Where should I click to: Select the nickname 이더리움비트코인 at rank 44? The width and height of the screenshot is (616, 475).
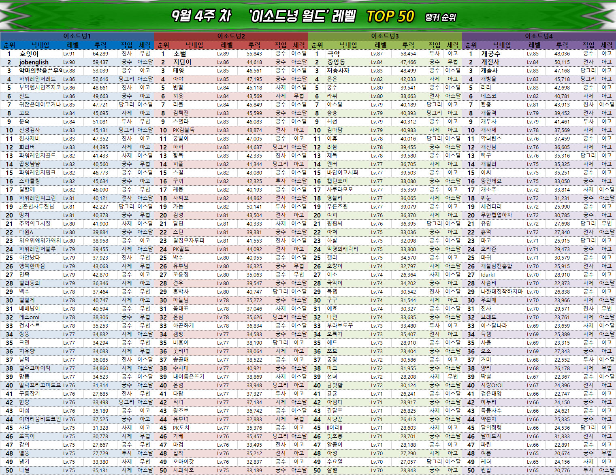40,419
